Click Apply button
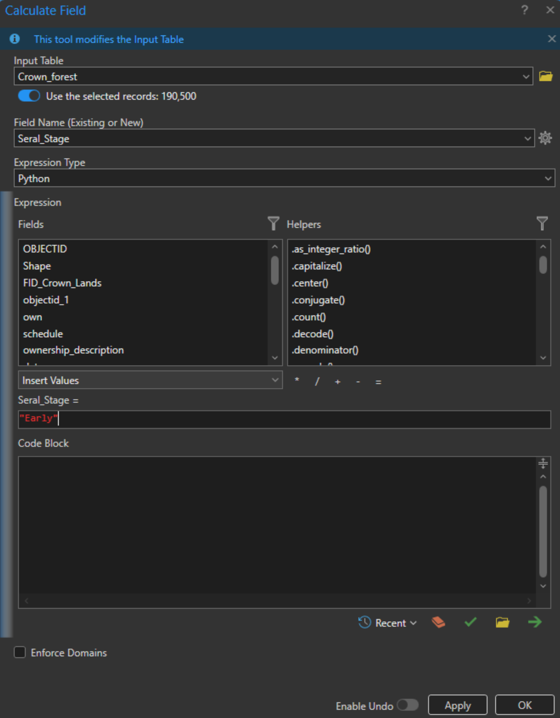The height and width of the screenshot is (718, 560). coord(458,705)
